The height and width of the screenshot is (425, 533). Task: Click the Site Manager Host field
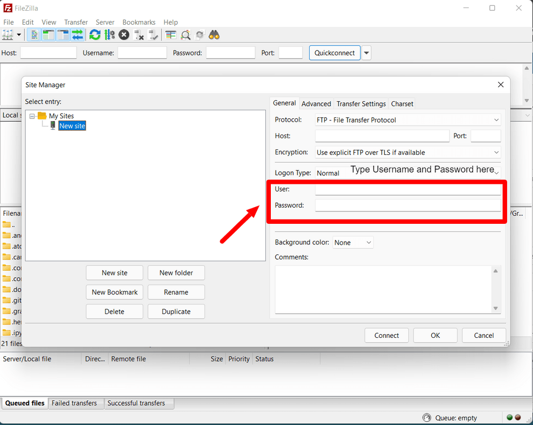pyautogui.click(x=382, y=136)
